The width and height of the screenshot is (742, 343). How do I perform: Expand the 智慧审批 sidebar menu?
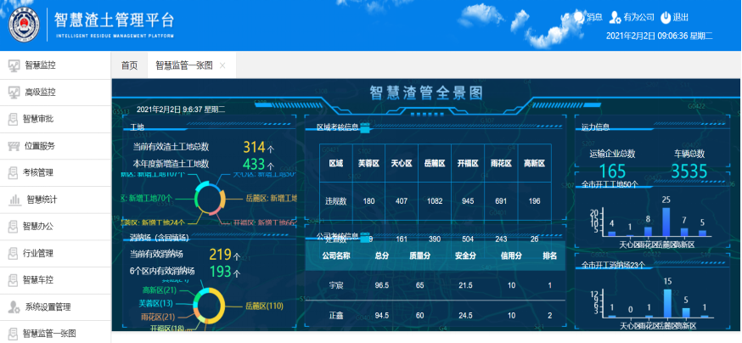click(38, 119)
